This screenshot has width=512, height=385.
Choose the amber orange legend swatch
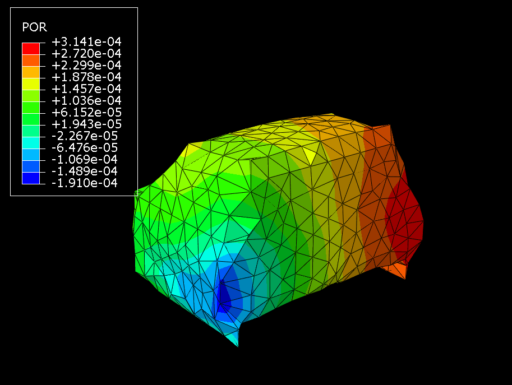(x=31, y=72)
